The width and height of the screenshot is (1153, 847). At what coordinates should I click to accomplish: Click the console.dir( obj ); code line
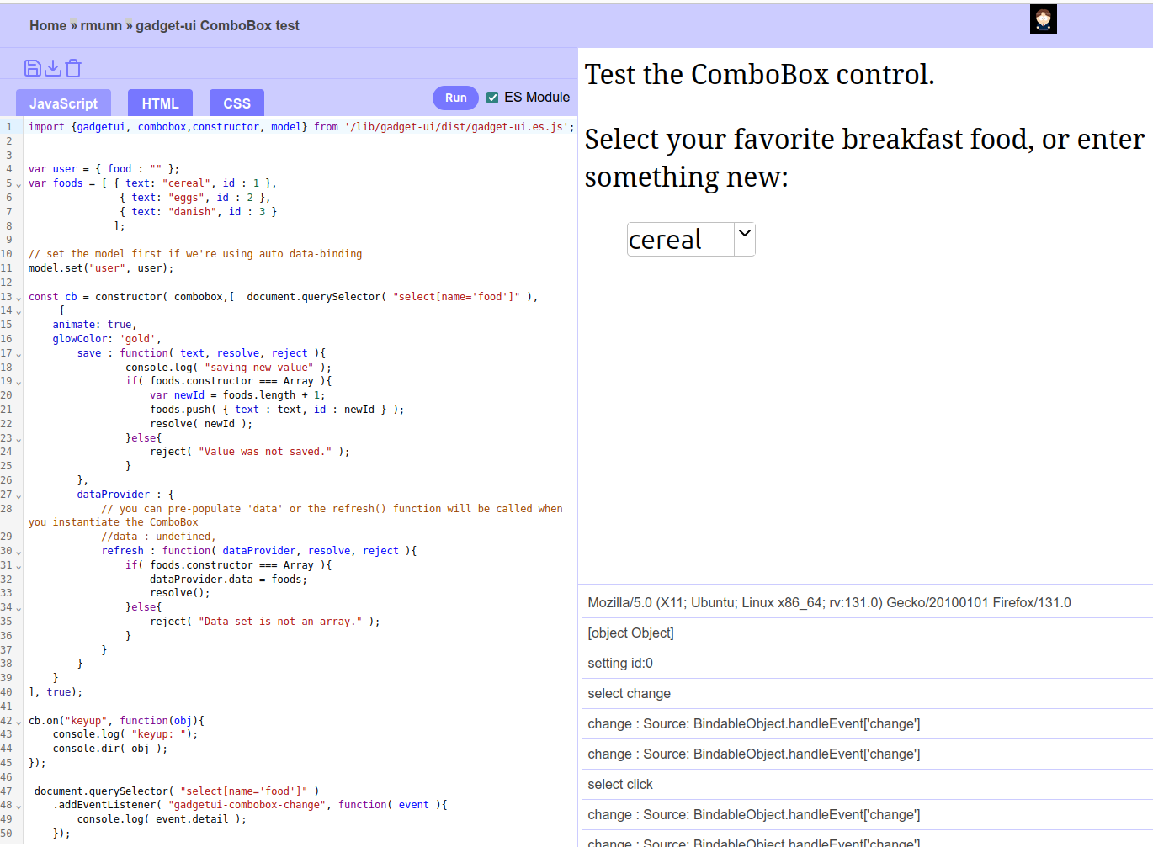(x=110, y=748)
